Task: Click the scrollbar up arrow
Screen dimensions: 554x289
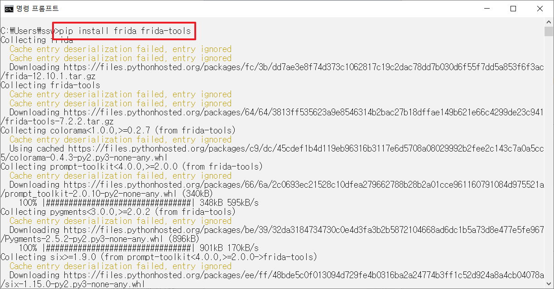Action: point(549,22)
